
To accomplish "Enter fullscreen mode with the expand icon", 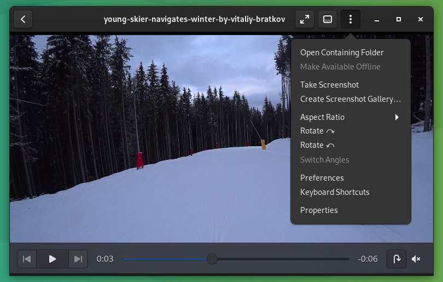I will coord(305,19).
